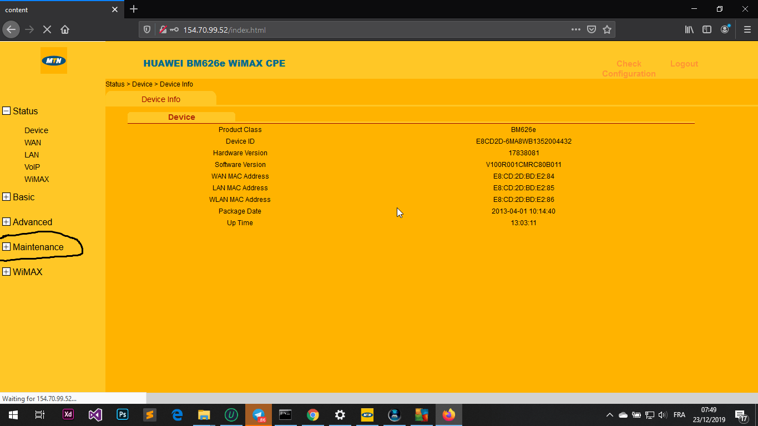Close the 'content' tab
Screen dimensions: 758x426
(x=115, y=9)
